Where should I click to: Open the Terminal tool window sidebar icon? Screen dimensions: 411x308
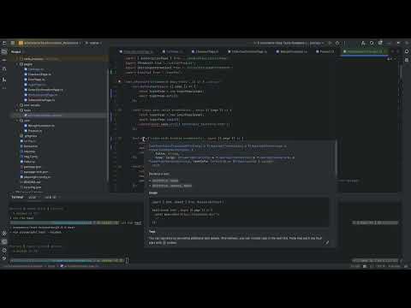tap(4, 242)
